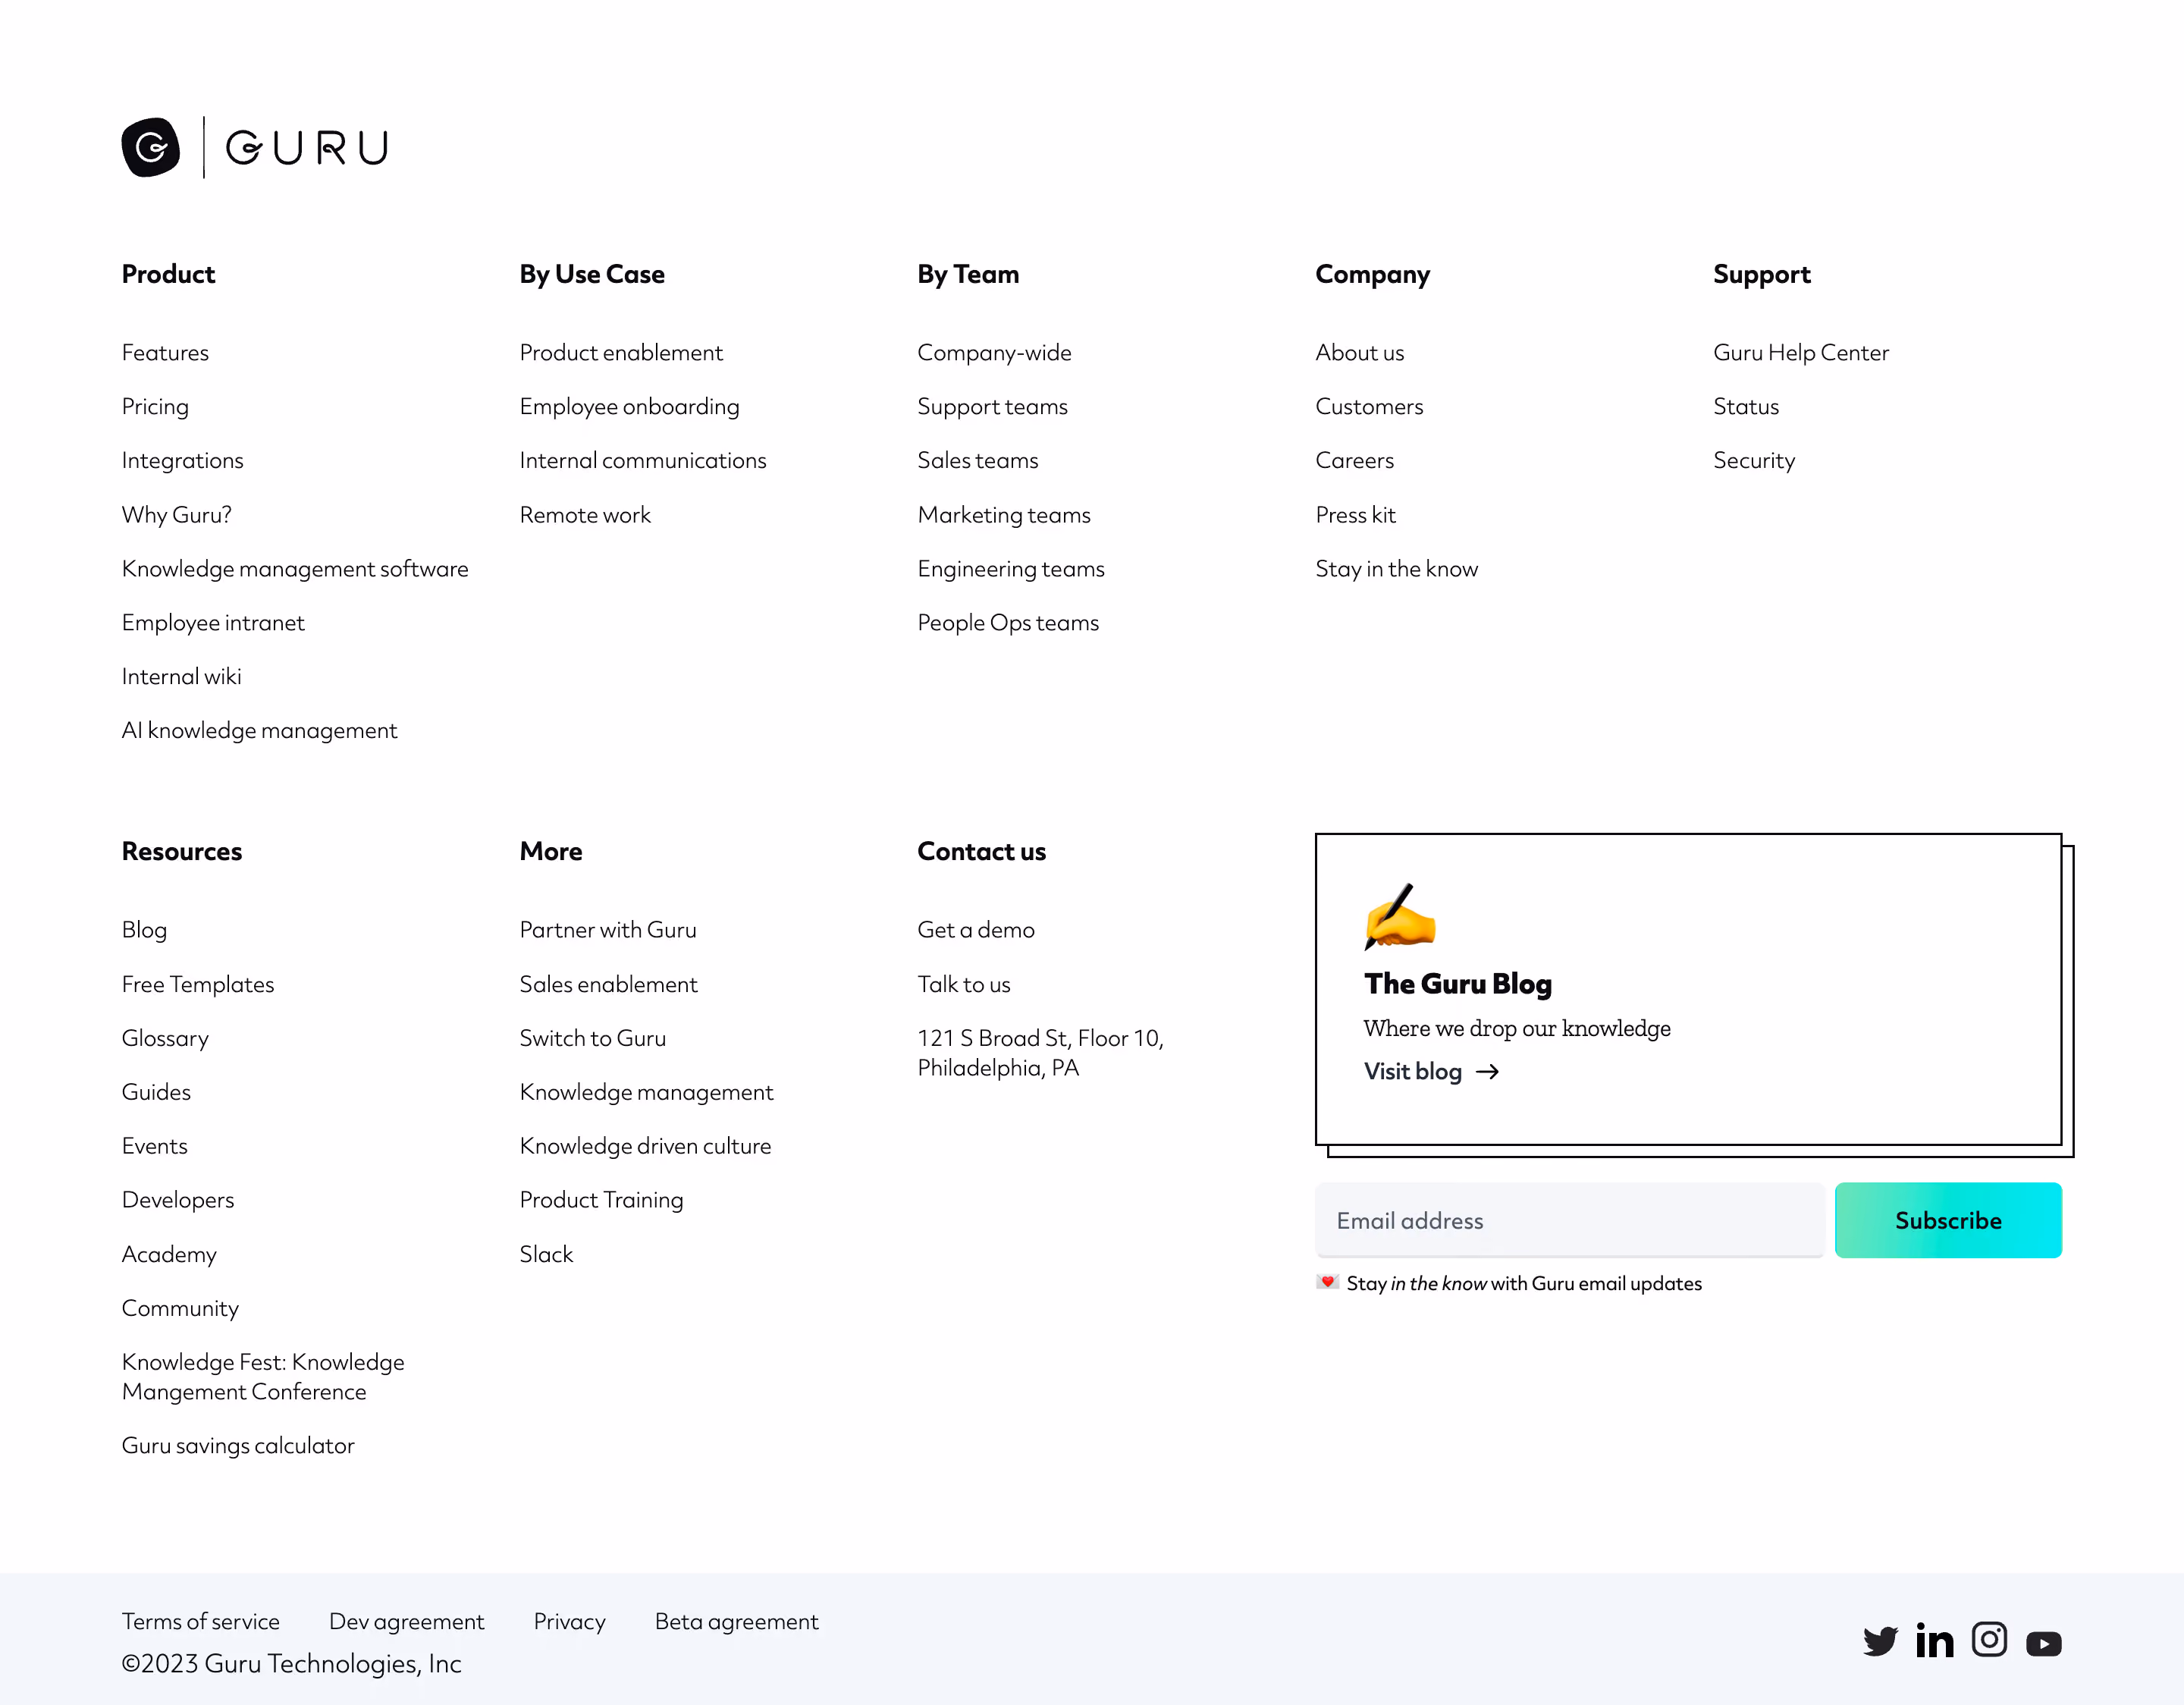Select Why Guru? link
Image resolution: width=2184 pixels, height=1705 pixels.
(x=176, y=515)
